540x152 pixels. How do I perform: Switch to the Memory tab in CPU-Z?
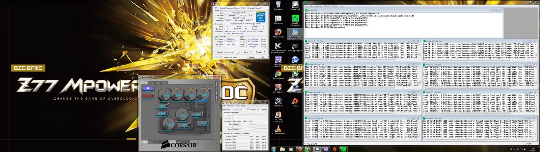click(x=238, y=8)
